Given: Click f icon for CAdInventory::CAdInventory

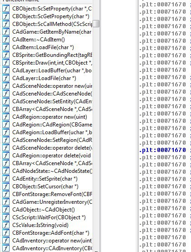Looking at the screenshot, I should (x=6, y=248).
